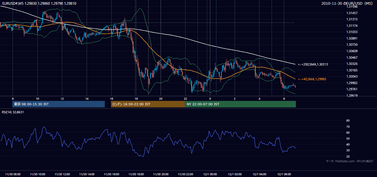
Task: Click hour tick '12' under the price chart
Action: click(x=62, y=99)
